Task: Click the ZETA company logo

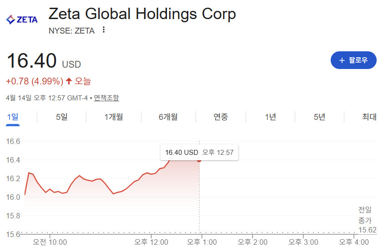Action: click(21, 20)
